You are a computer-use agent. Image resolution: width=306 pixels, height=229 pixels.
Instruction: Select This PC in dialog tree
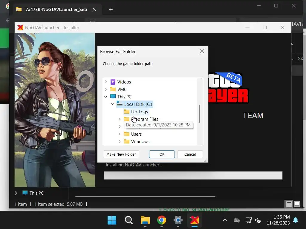[124, 97]
